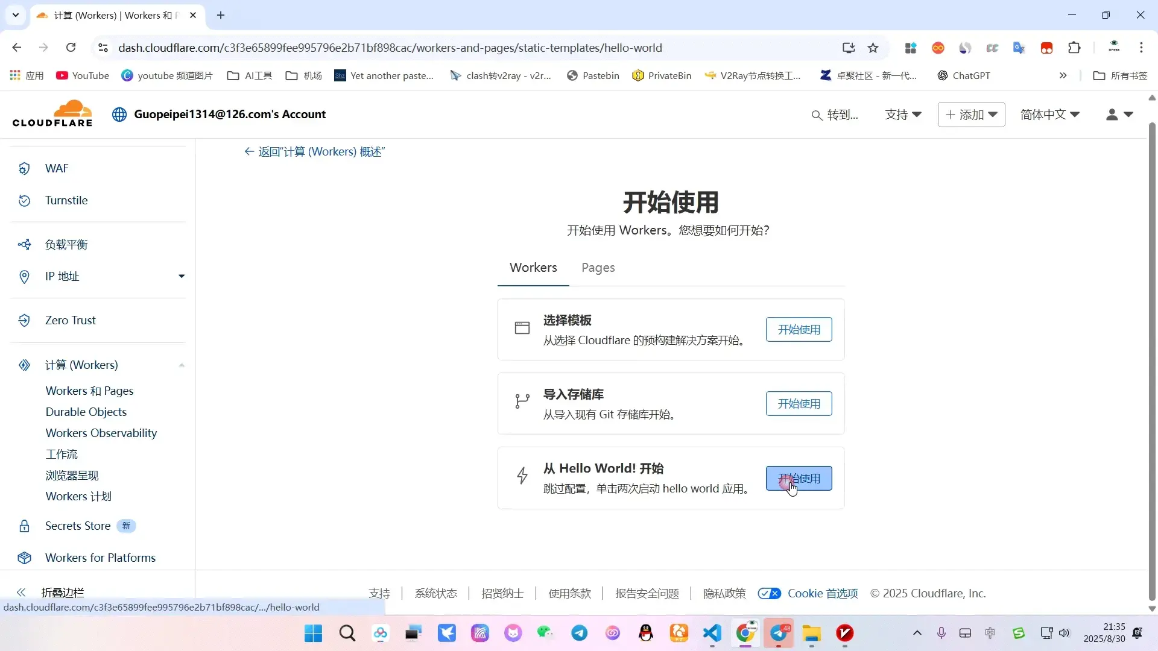Open the user profile dropdown
This screenshot has height=651, width=1158.
pyautogui.click(x=1119, y=115)
